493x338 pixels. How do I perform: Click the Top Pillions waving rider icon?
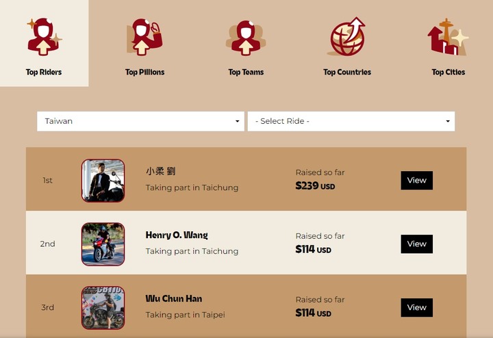tap(144, 37)
